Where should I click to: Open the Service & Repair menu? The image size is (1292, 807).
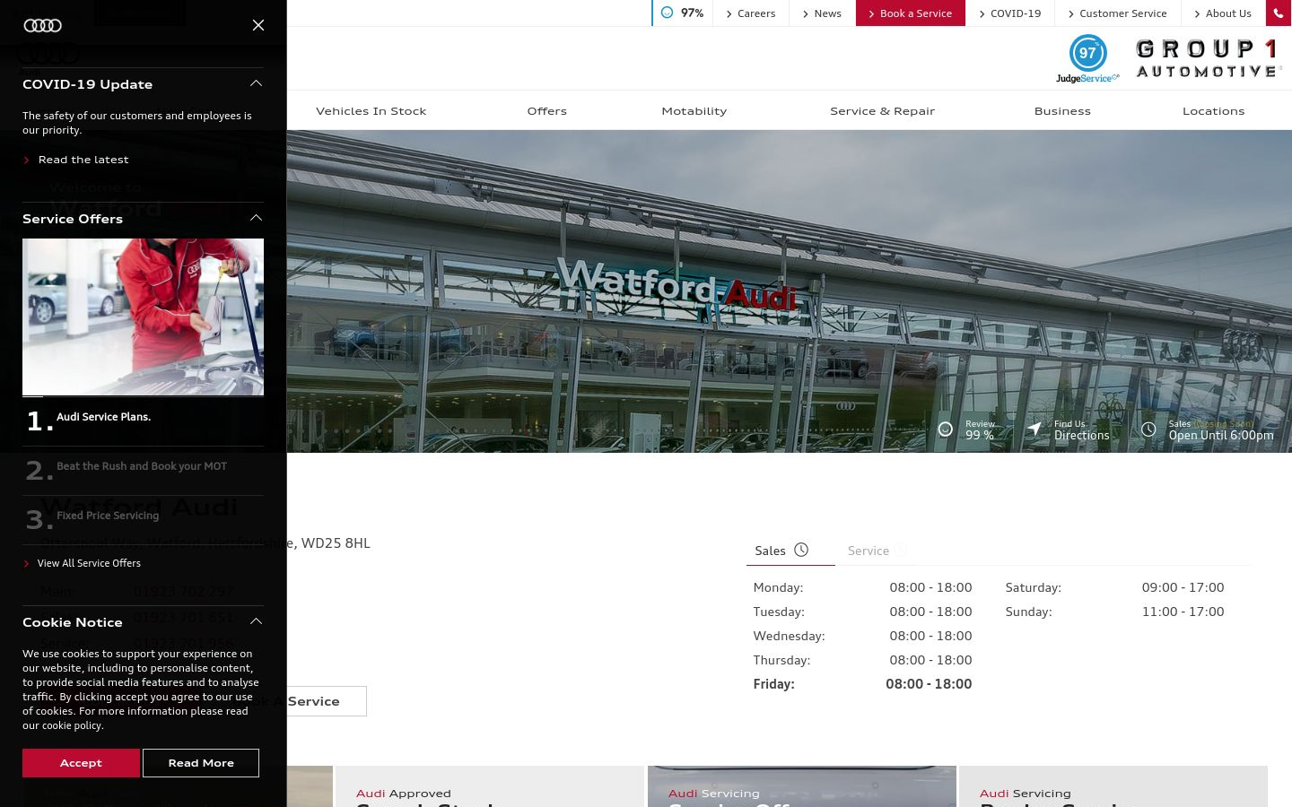coord(882,111)
